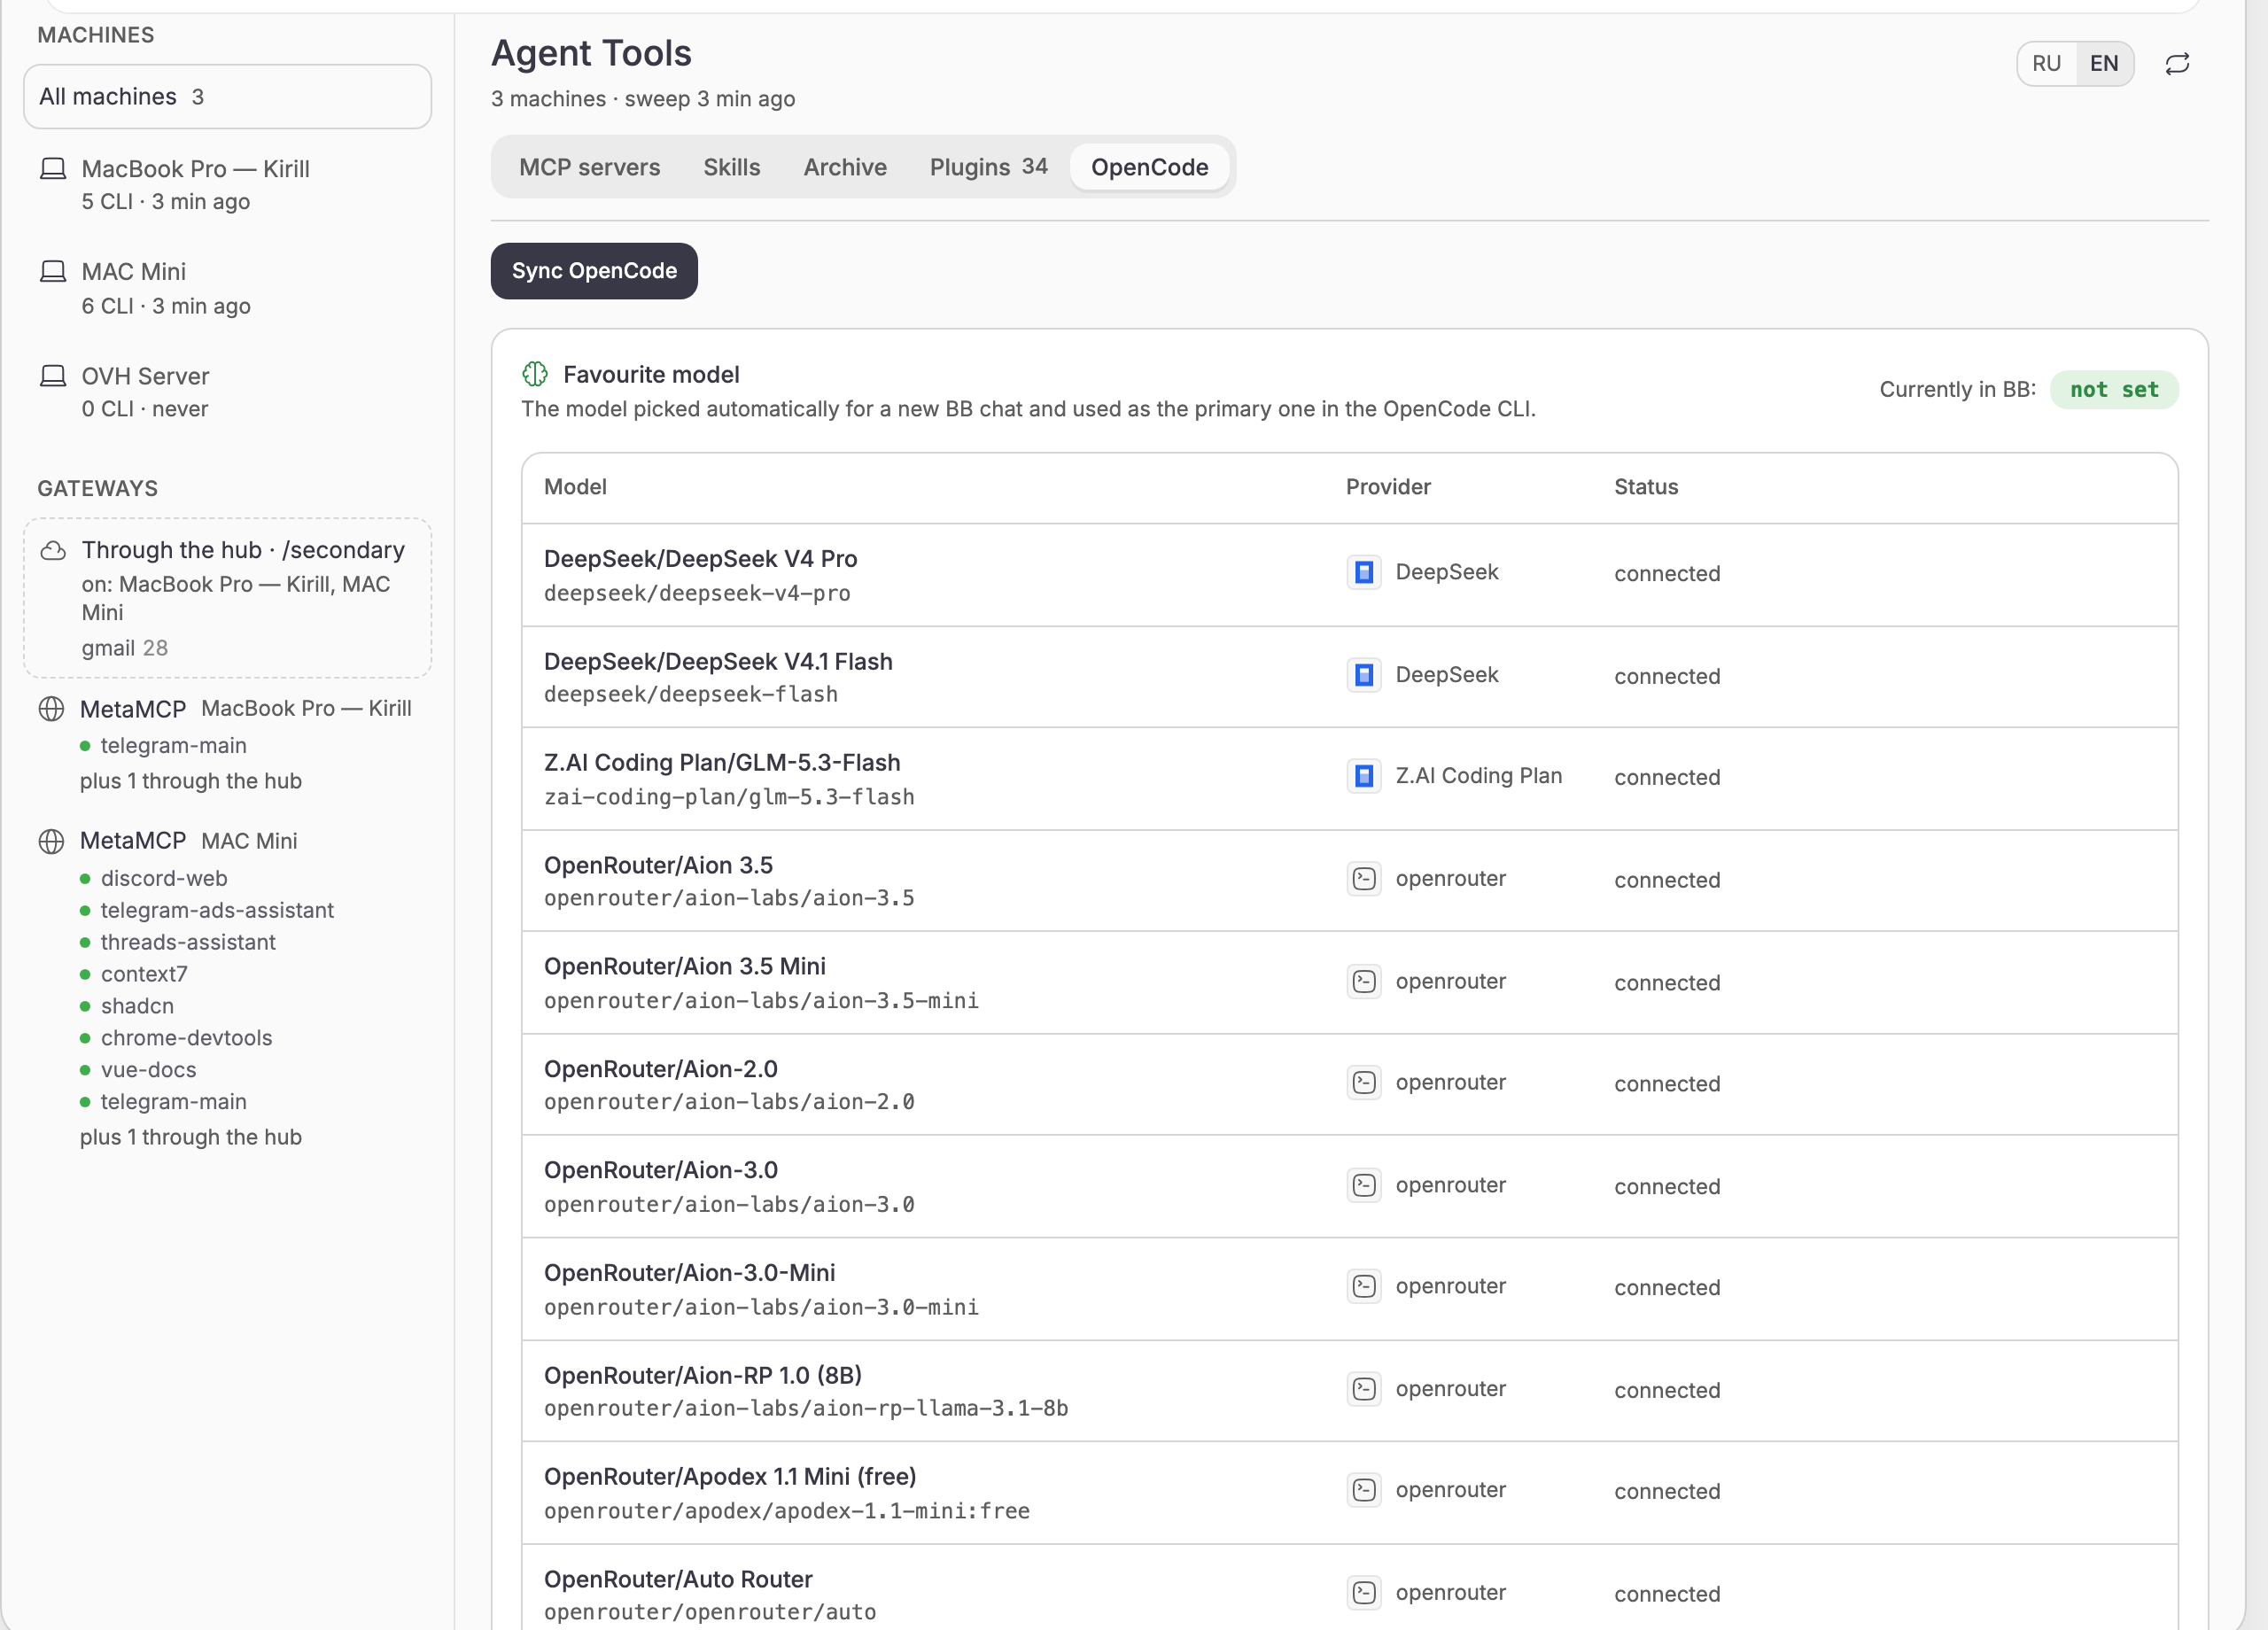Select MacBook Pro — Kirill machine
This screenshot has height=1630, width=2268.
[227, 185]
